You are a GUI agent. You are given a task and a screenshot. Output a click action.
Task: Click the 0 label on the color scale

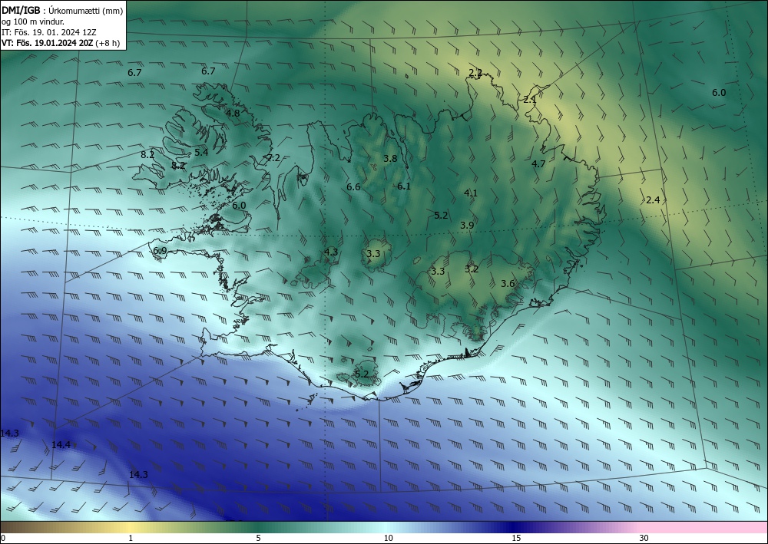tap(3, 538)
